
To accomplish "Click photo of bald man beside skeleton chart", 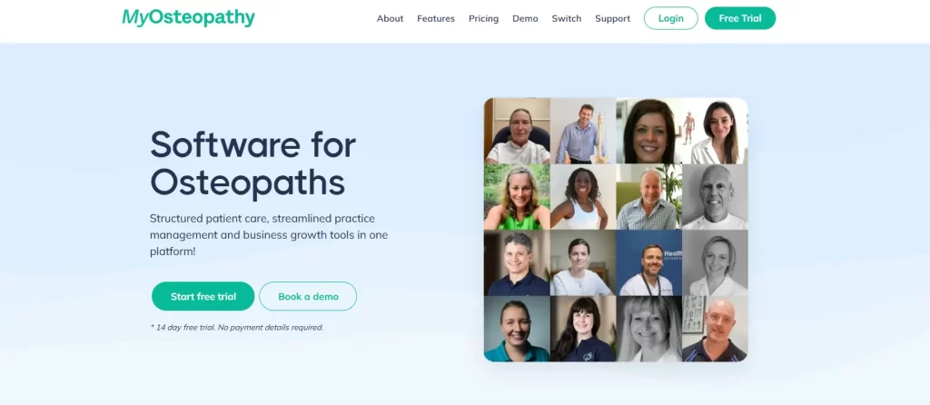I will [x=715, y=329].
